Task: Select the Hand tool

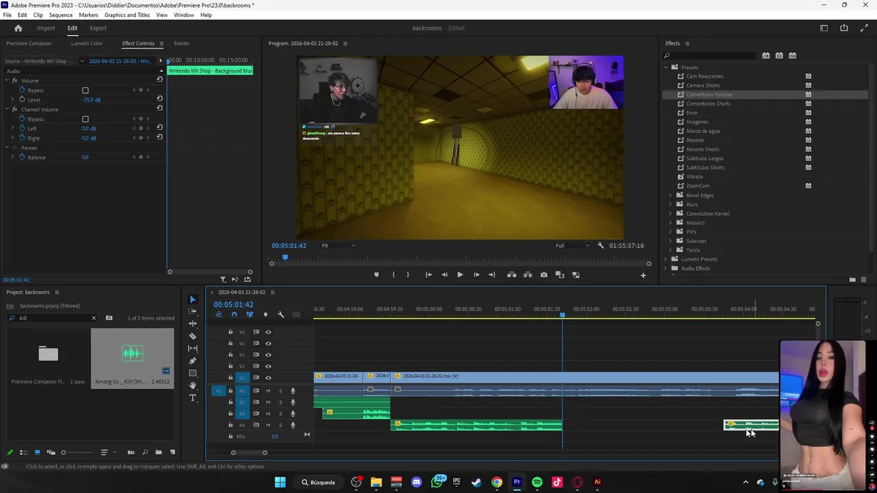Action: tap(193, 385)
